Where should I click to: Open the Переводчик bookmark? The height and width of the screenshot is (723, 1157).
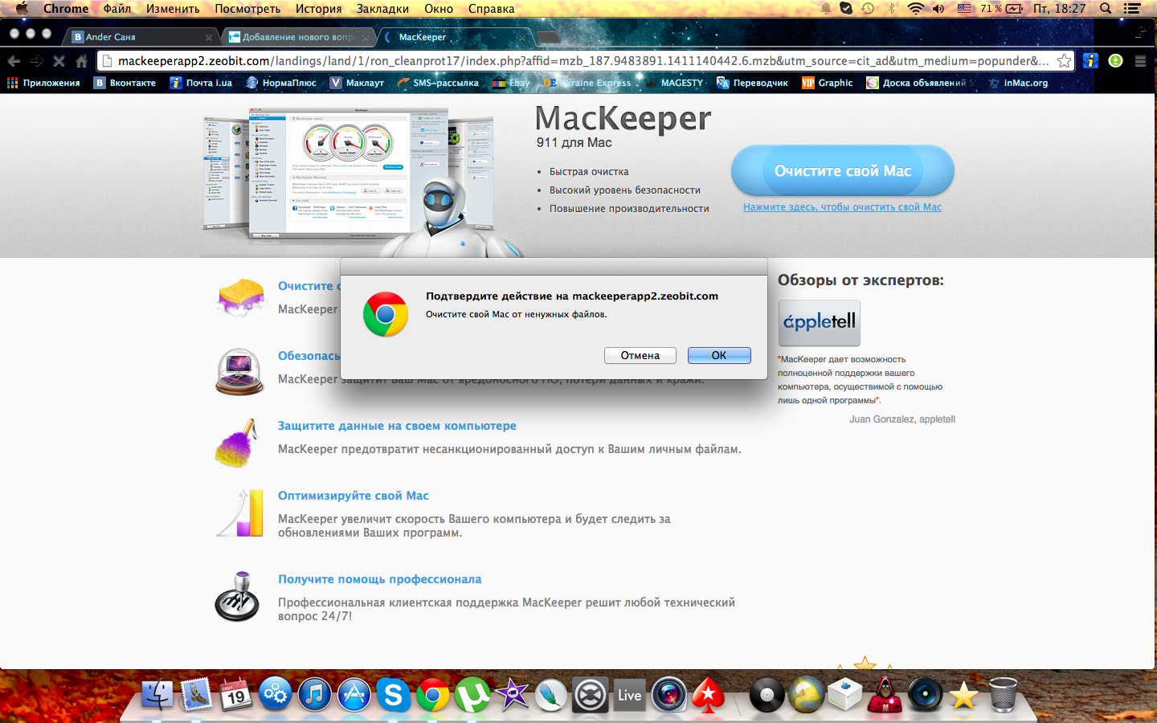(x=752, y=83)
